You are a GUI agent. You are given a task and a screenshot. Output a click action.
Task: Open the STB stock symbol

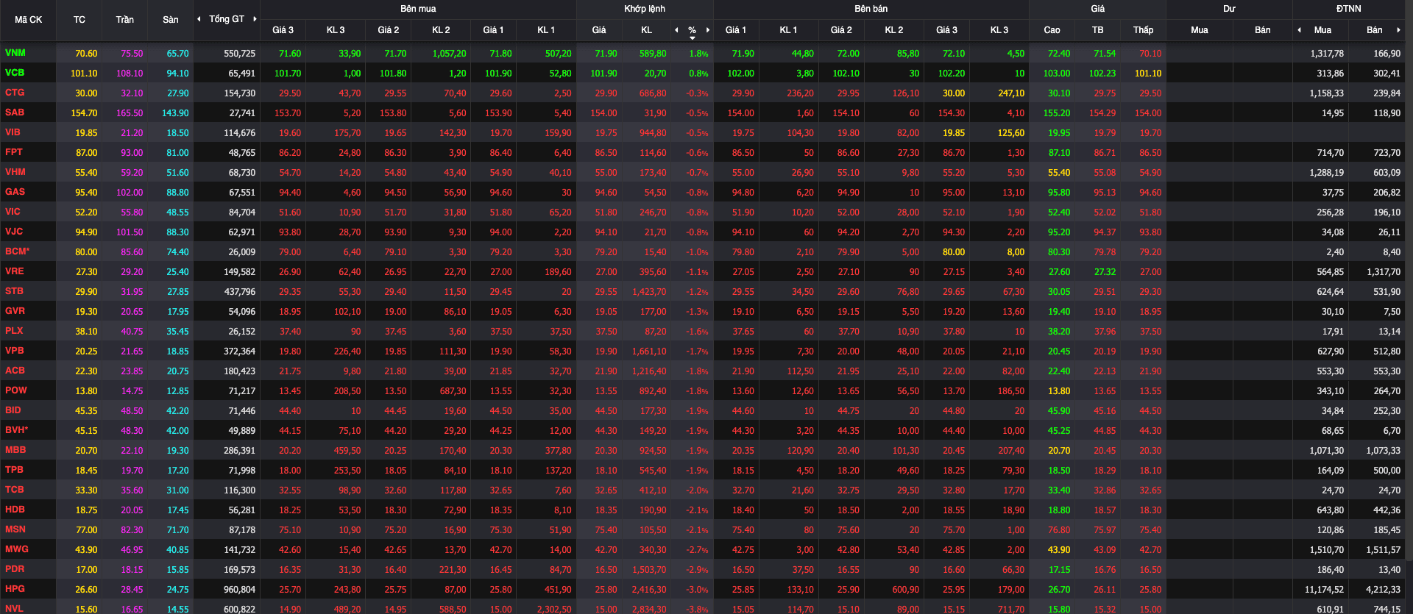pyautogui.click(x=14, y=291)
